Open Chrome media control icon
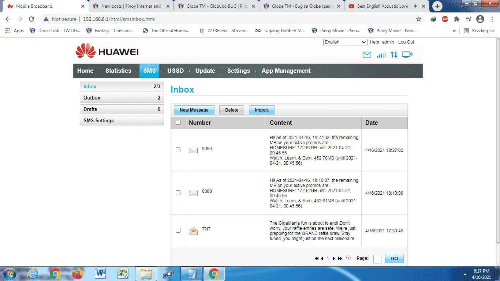The width and height of the screenshot is (500, 281). tap(469, 19)
